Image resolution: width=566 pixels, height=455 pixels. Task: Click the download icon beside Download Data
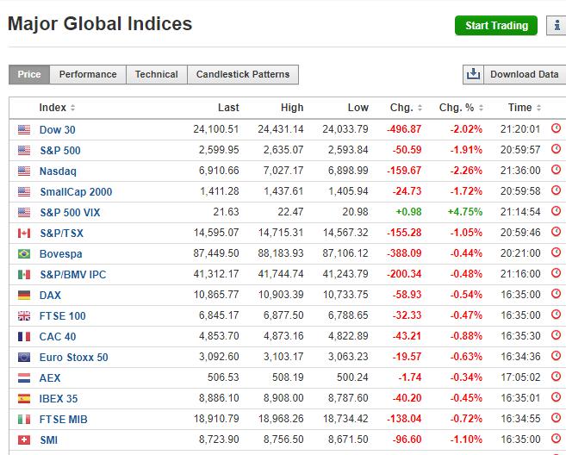tap(473, 74)
